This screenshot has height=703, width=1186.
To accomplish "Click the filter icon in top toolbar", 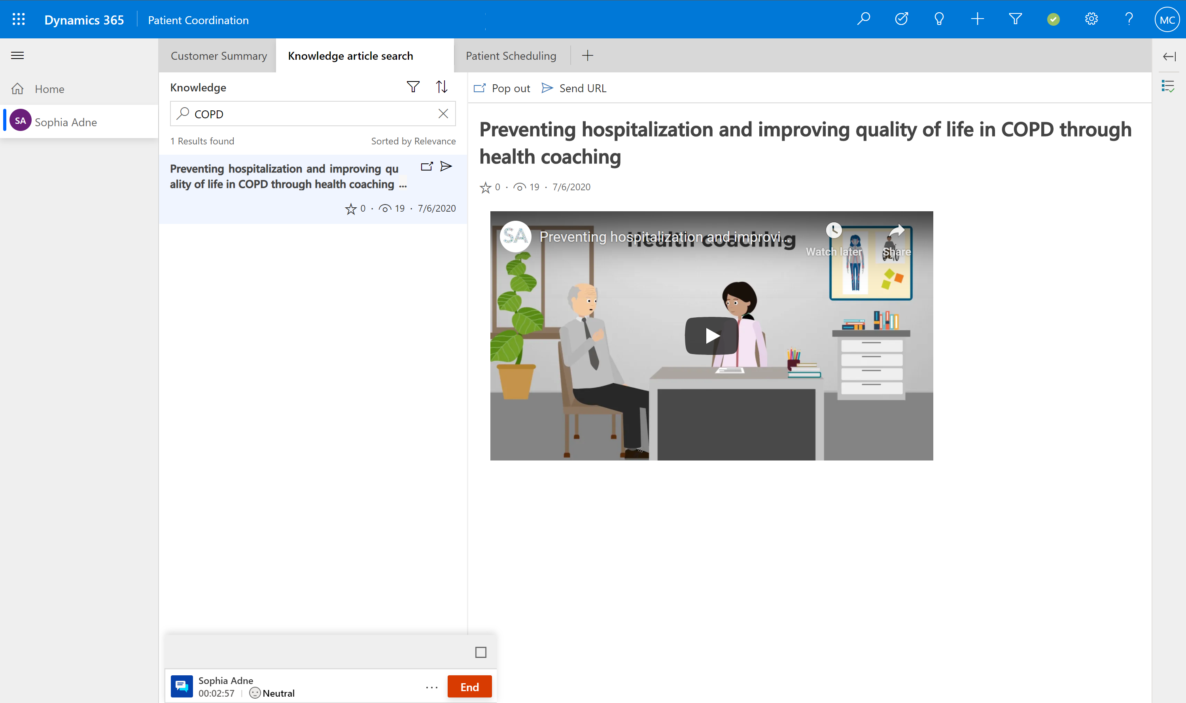I will 1014,19.
